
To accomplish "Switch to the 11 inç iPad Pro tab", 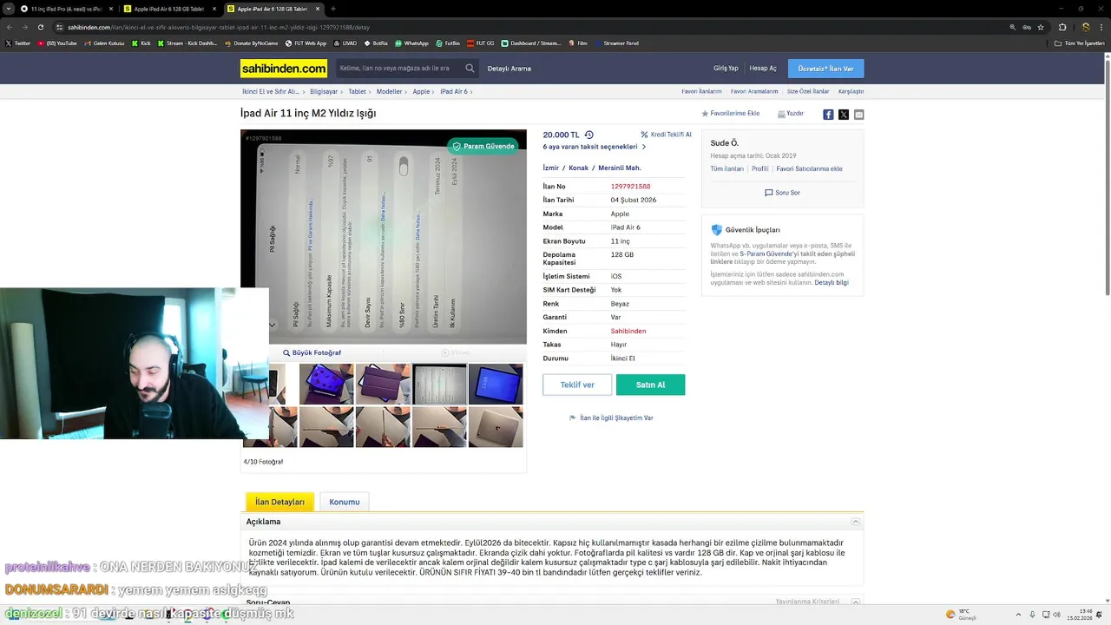I will tap(66, 9).
